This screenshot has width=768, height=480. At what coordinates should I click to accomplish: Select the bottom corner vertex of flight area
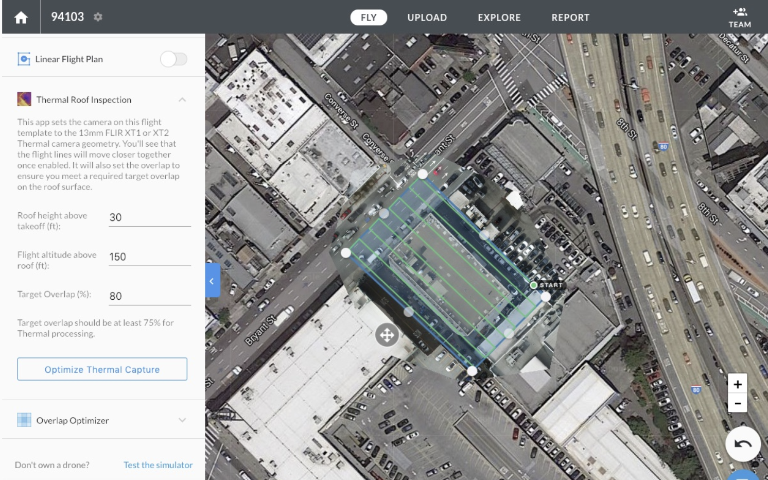point(472,370)
